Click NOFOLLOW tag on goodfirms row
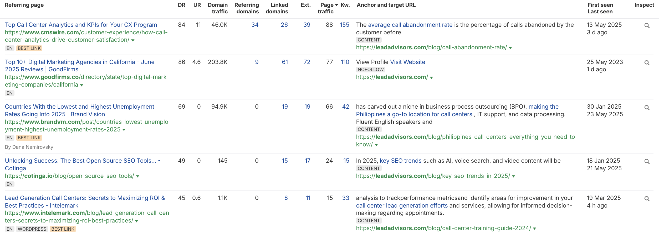The width and height of the screenshot is (659, 233). [x=371, y=70]
